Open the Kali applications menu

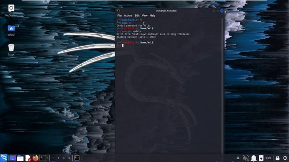tap(4, 158)
